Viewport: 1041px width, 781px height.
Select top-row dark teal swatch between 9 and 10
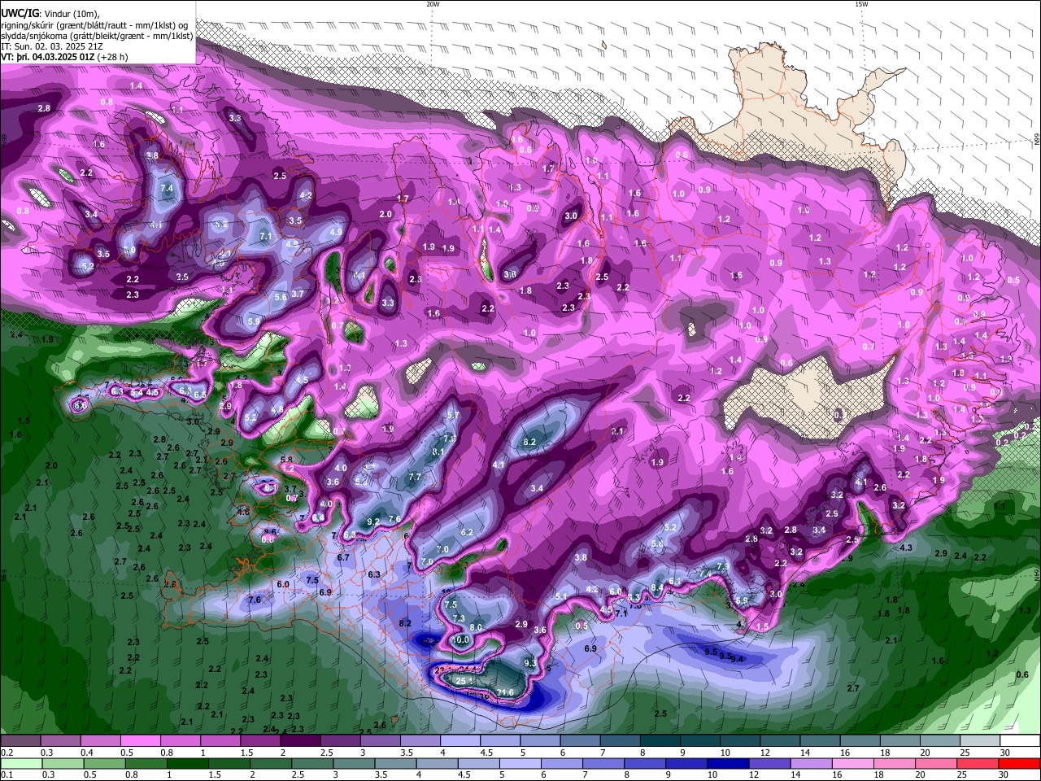[701, 741]
